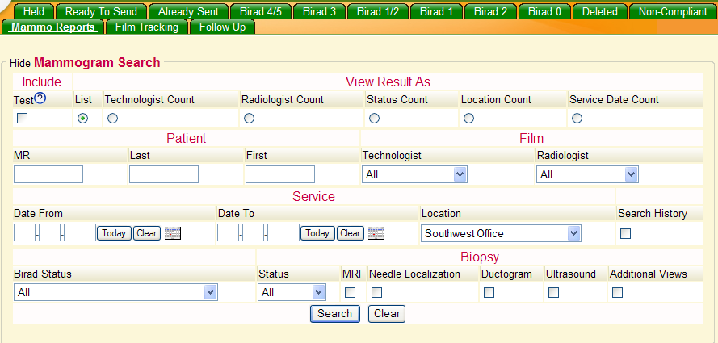The height and width of the screenshot is (343, 718).
Task: Select the Status Count radio option
Action: click(x=374, y=119)
